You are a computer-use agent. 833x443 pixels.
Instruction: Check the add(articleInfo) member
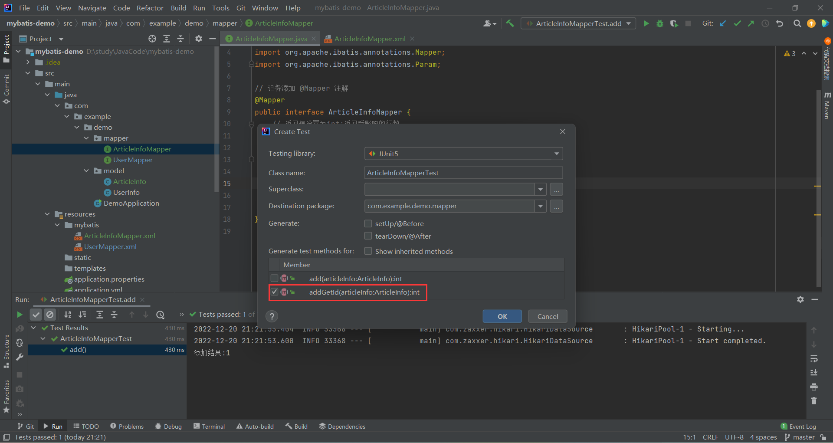point(274,278)
